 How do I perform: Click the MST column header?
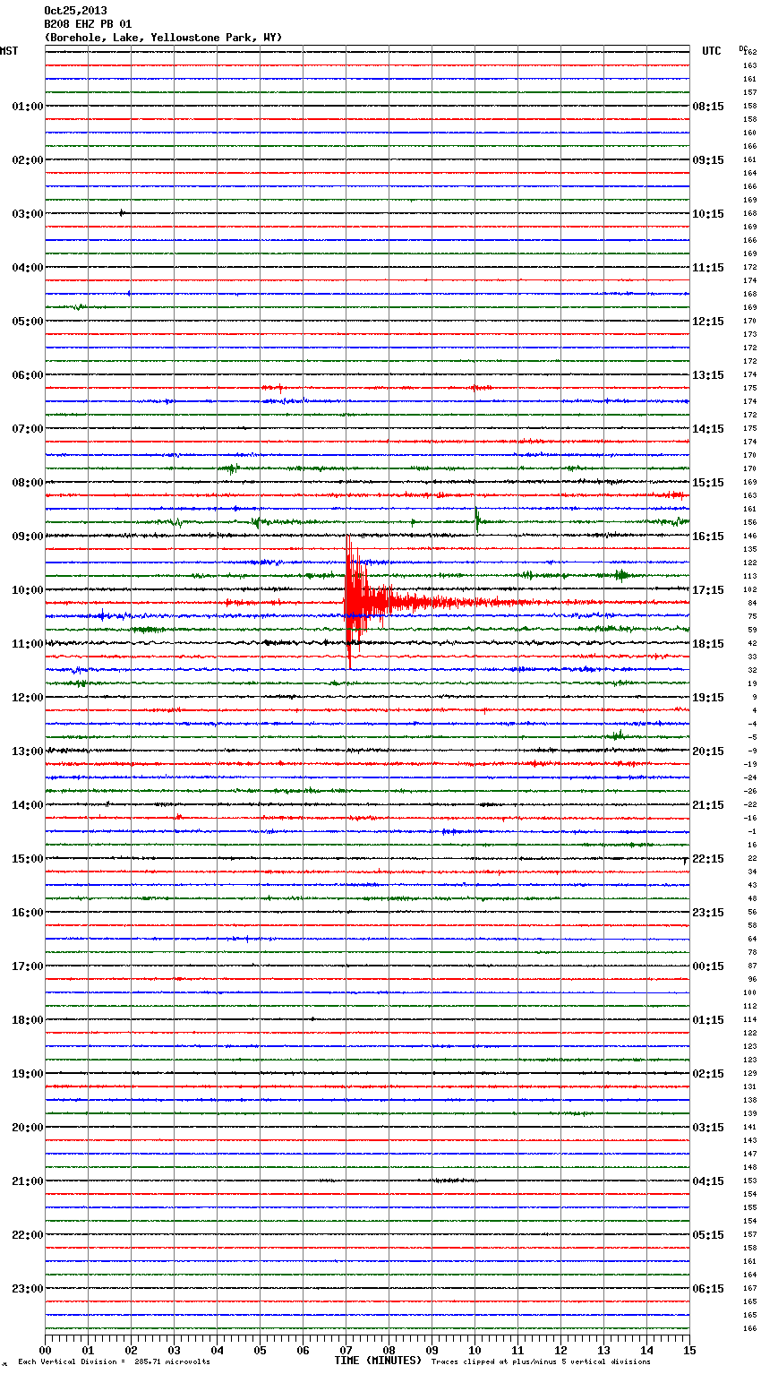pyautogui.click(x=9, y=51)
